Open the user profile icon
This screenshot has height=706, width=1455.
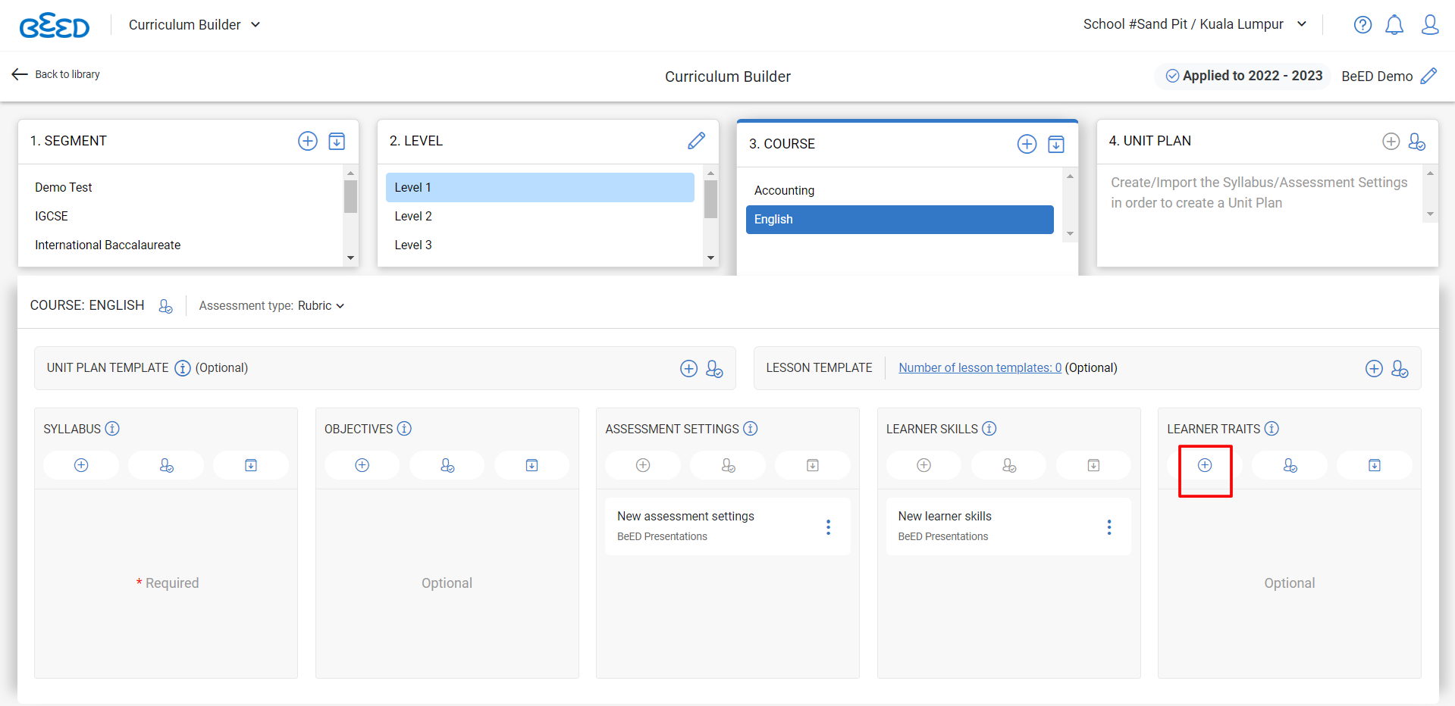1430,25
